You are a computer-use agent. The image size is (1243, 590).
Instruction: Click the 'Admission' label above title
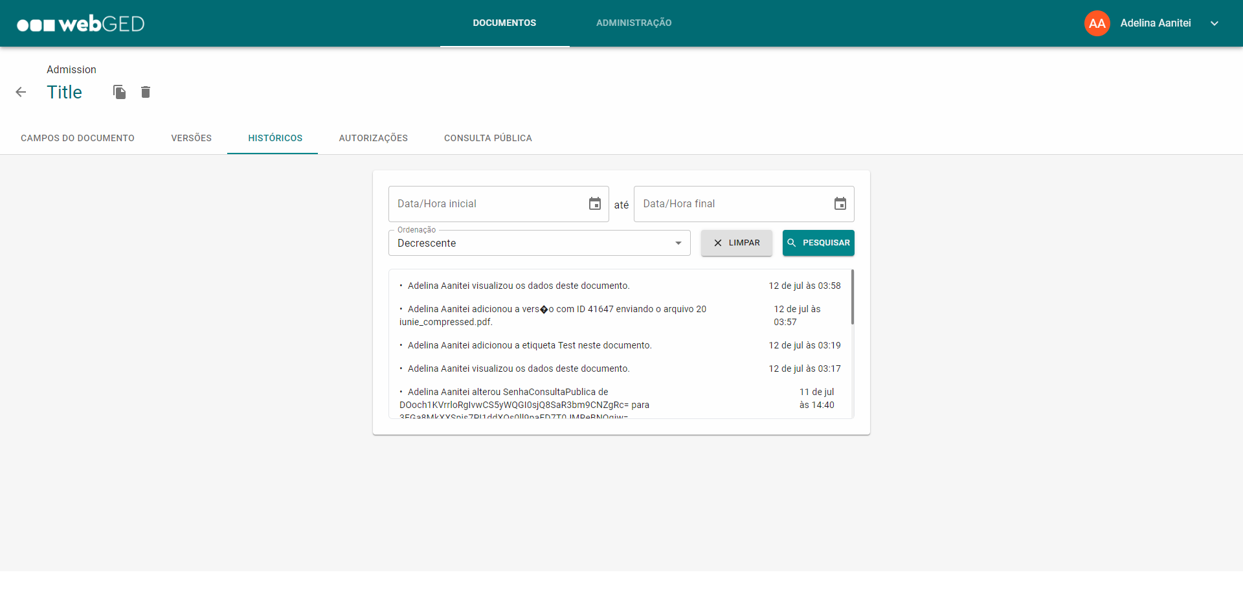71,69
